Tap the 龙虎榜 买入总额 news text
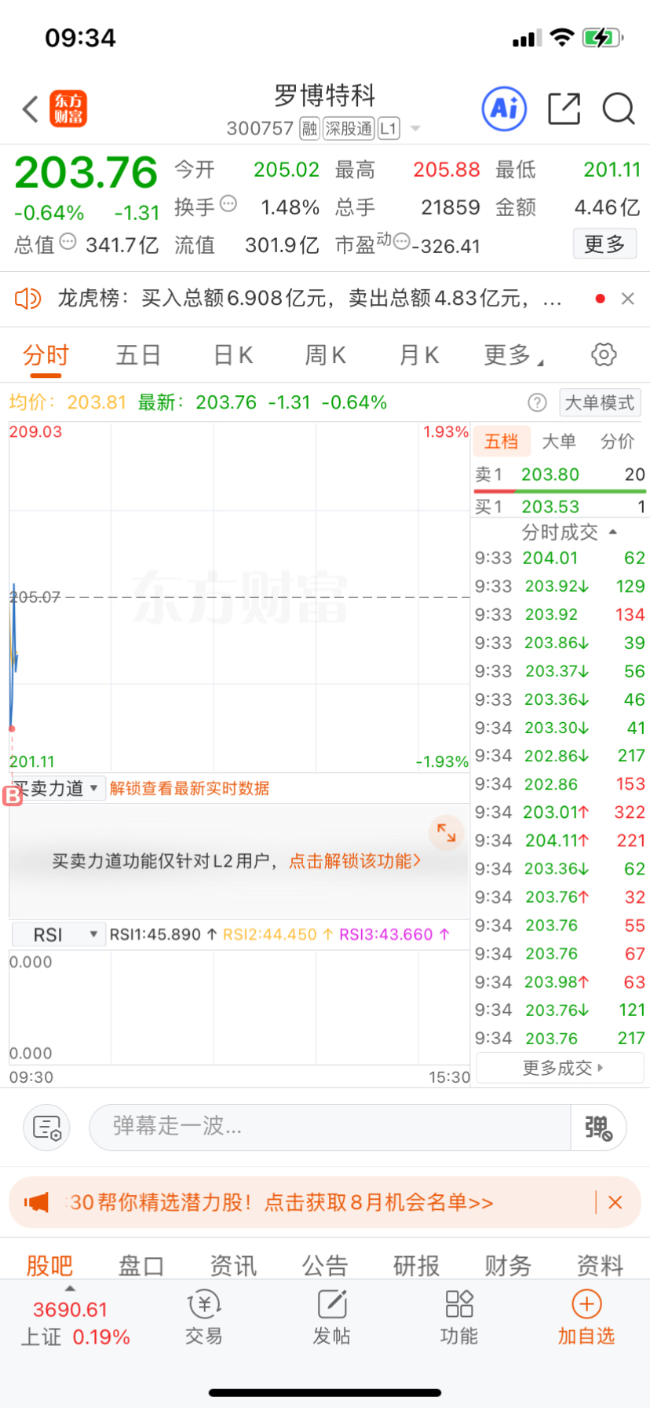The width and height of the screenshot is (650, 1408). click(x=309, y=299)
